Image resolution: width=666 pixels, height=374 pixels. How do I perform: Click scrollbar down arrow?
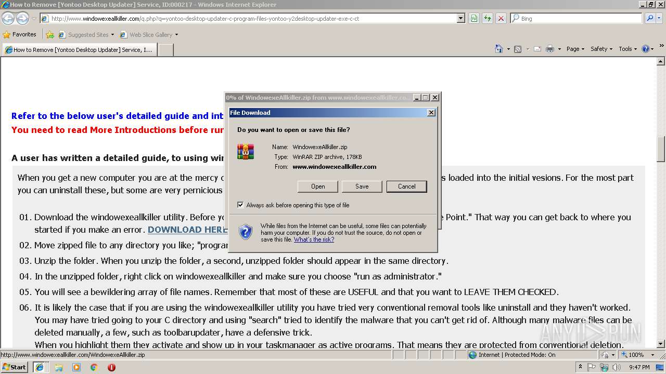click(x=661, y=344)
